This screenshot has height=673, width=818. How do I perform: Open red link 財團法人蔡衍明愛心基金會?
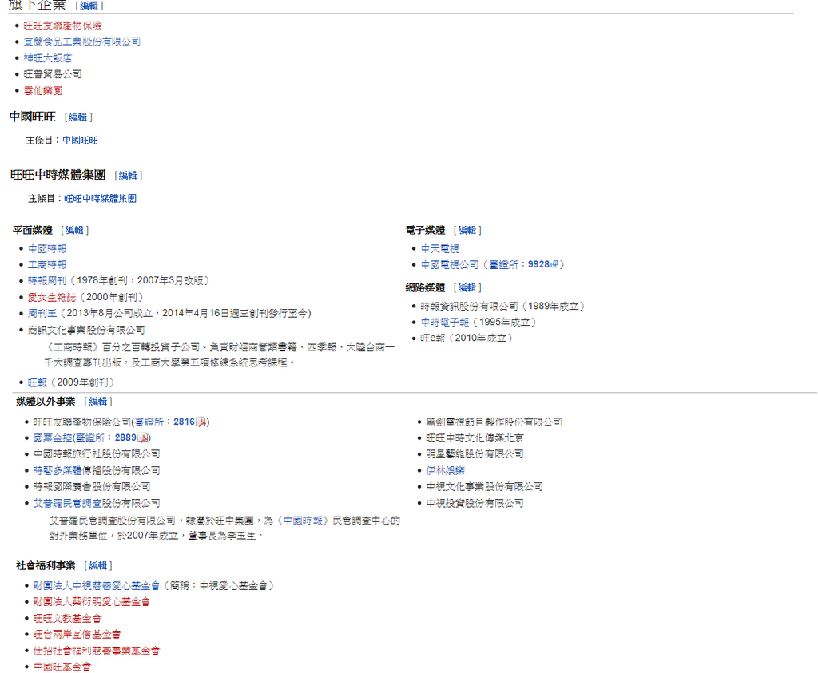[92, 602]
